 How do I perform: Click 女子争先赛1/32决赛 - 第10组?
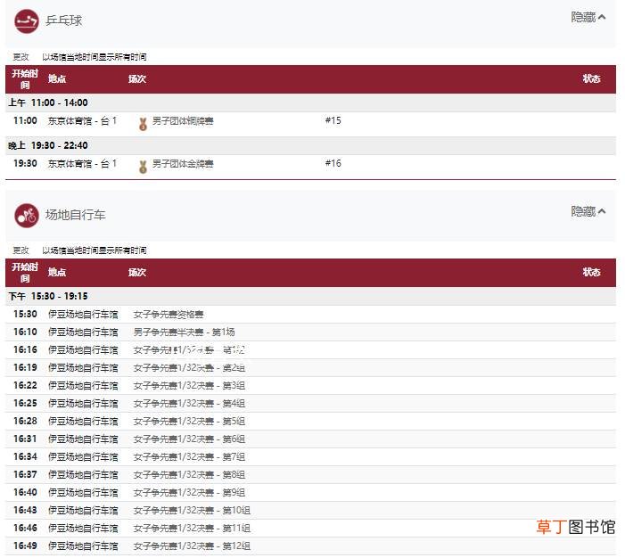[x=192, y=510]
